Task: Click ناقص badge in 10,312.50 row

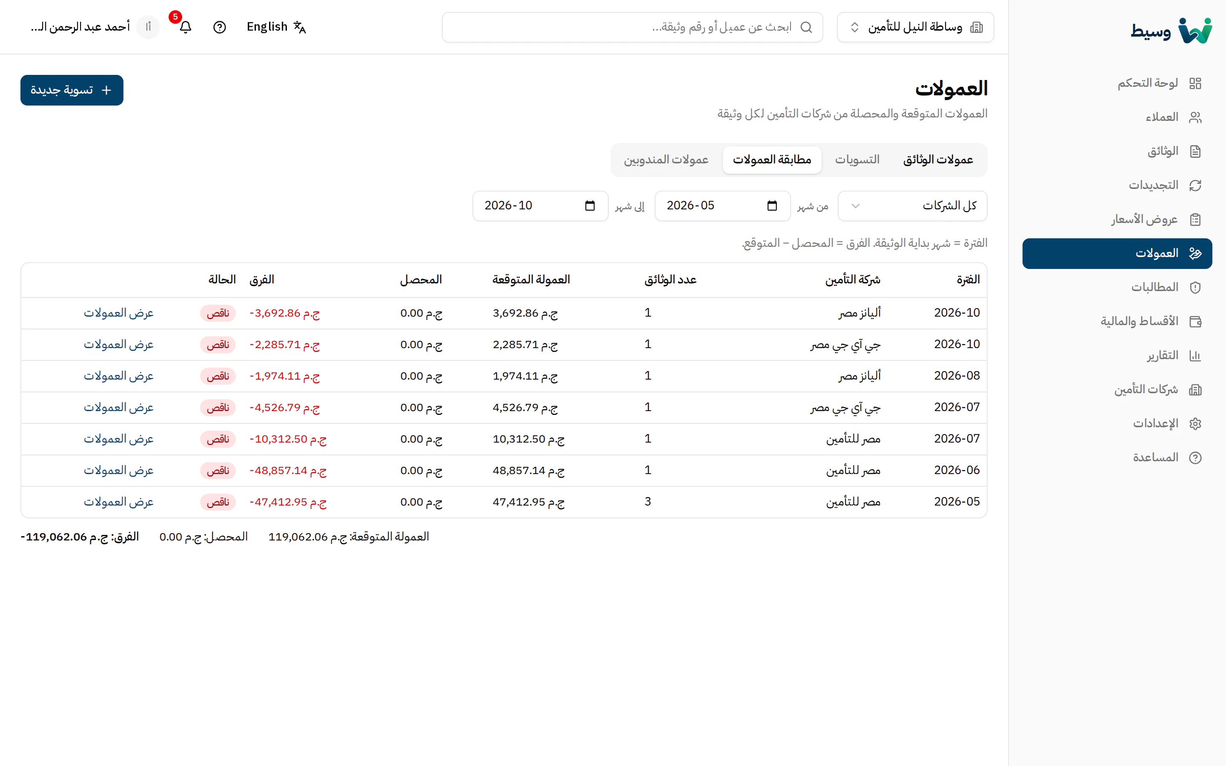Action: click(x=218, y=439)
